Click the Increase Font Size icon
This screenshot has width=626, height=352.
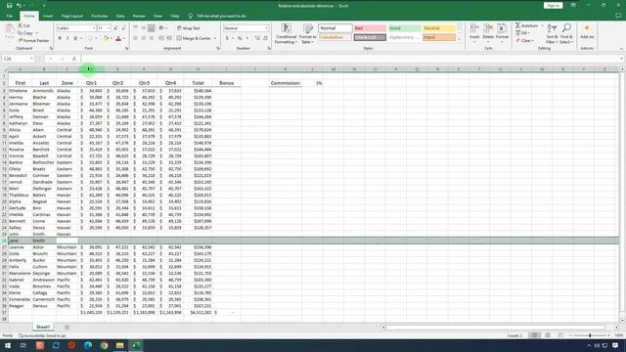(x=115, y=28)
